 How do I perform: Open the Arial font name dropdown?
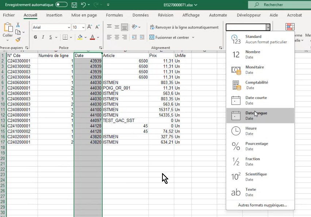(x=69, y=27)
